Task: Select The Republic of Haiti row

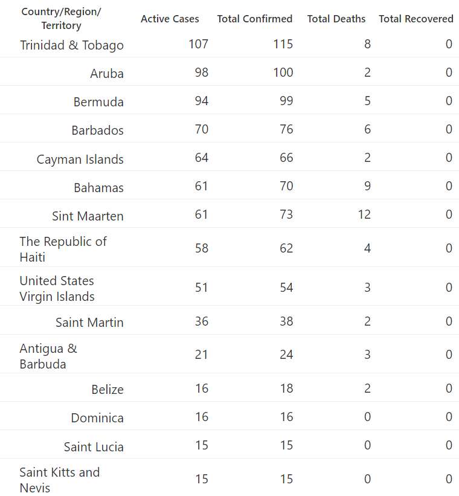Action: coord(230,248)
